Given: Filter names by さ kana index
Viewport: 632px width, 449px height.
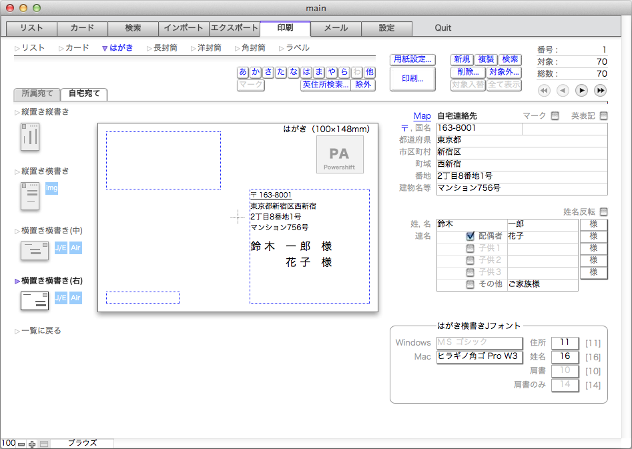Looking at the screenshot, I should (268, 72).
